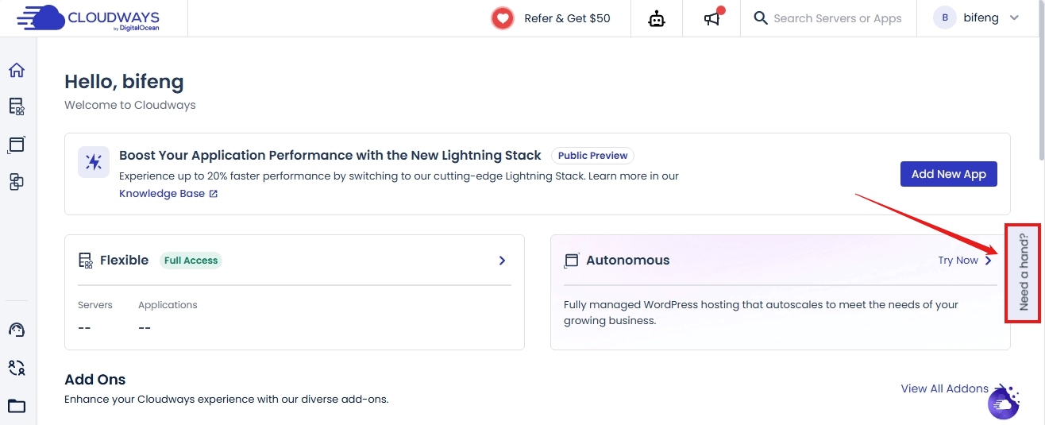Click the Try Now chevron on Autonomous

pos(988,261)
